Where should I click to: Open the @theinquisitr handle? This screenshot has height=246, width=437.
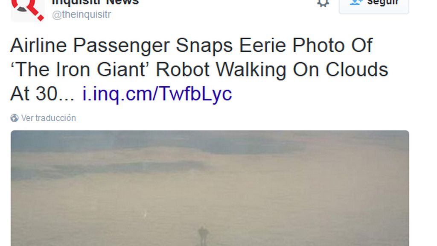[x=82, y=15]
